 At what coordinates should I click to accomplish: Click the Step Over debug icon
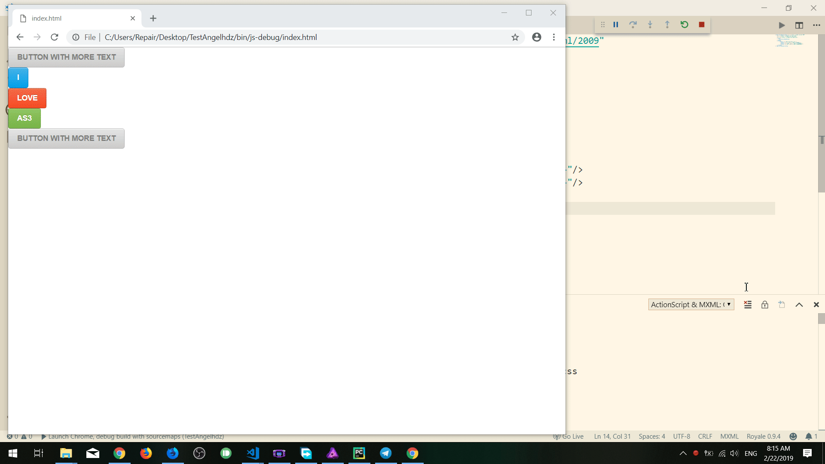(633, 24)
